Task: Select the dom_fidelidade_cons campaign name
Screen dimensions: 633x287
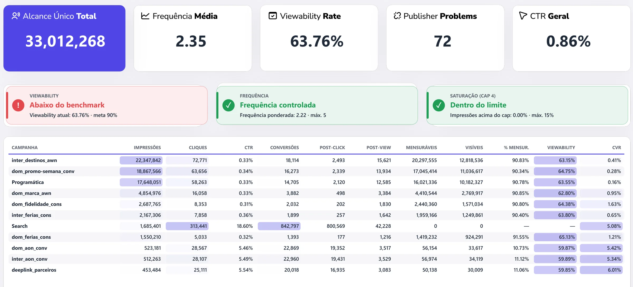Action: (x=37, y=204)
